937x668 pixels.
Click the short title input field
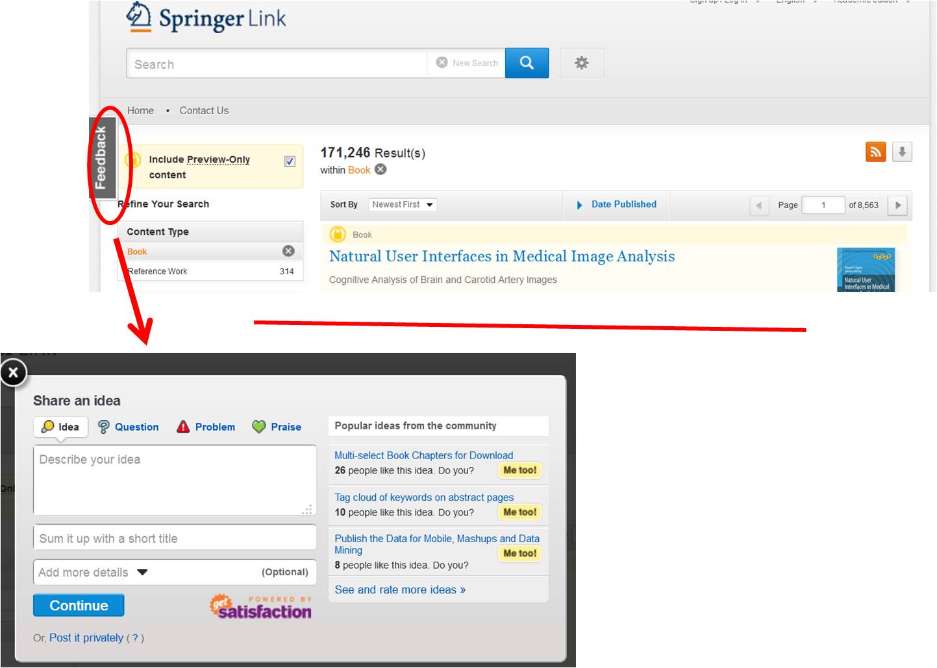175,538
